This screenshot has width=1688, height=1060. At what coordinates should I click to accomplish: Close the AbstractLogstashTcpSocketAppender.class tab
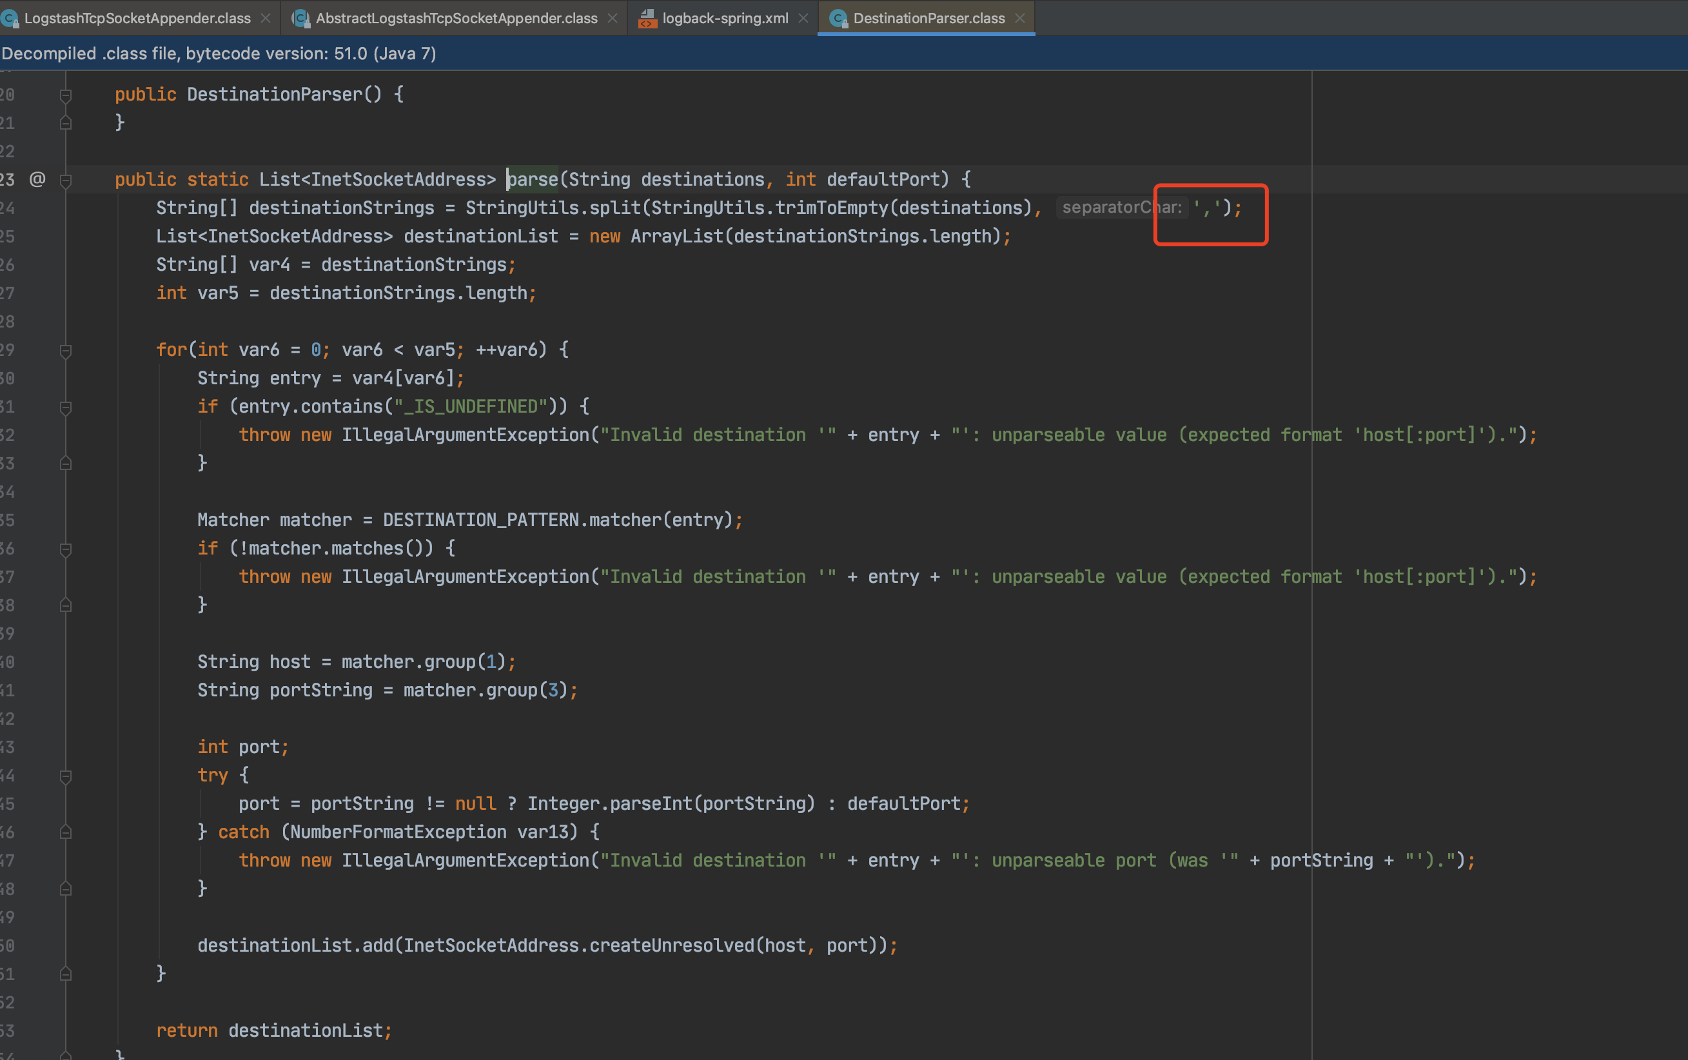613,18
